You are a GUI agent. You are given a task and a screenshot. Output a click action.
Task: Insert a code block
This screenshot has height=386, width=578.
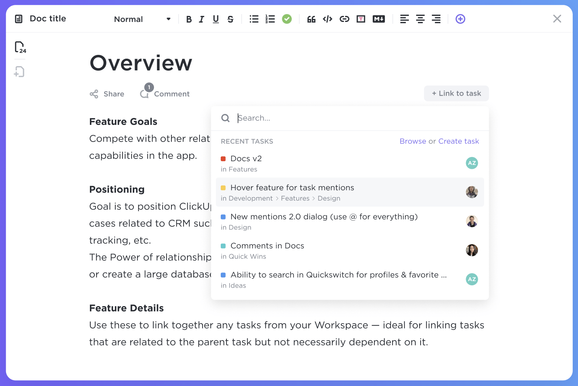pyautogui.click(x=327, y=19)
